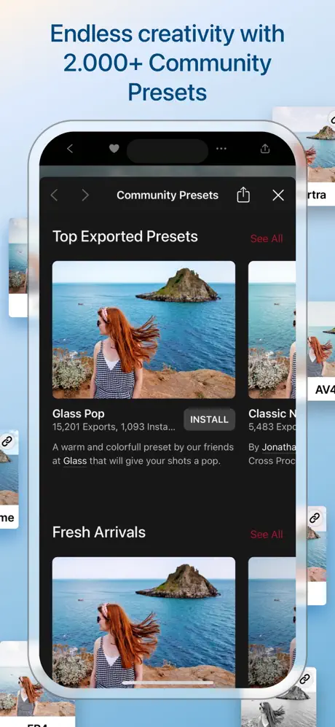The image size is (335, 727).
Task: Tap the top-right upload share icon
Action: (265, 148)
